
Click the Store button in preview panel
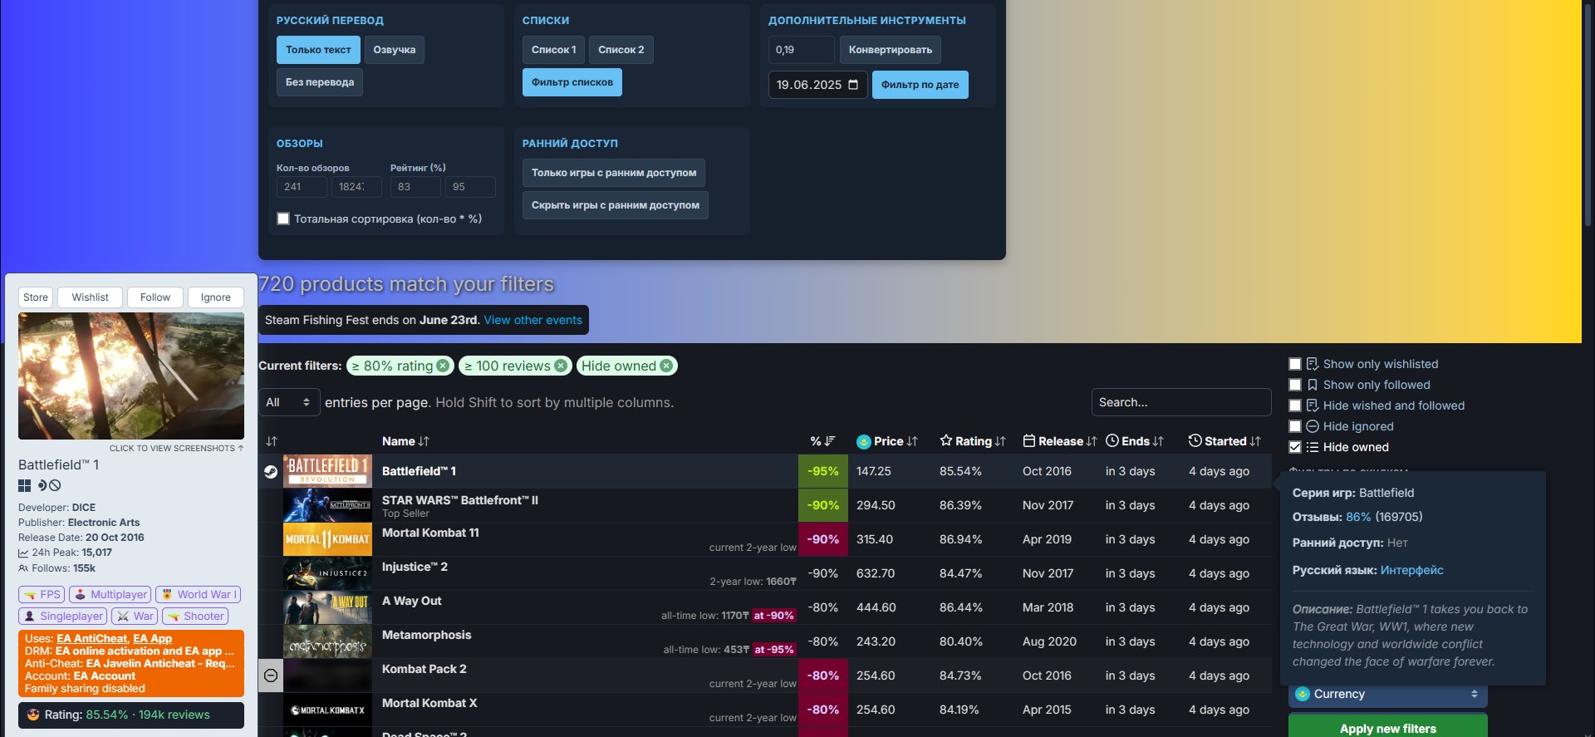36,297
